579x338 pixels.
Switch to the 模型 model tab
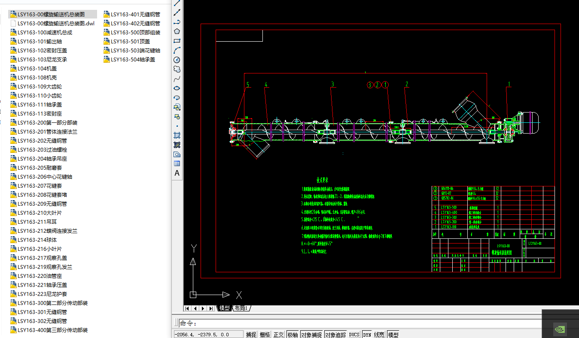point(224,308)
